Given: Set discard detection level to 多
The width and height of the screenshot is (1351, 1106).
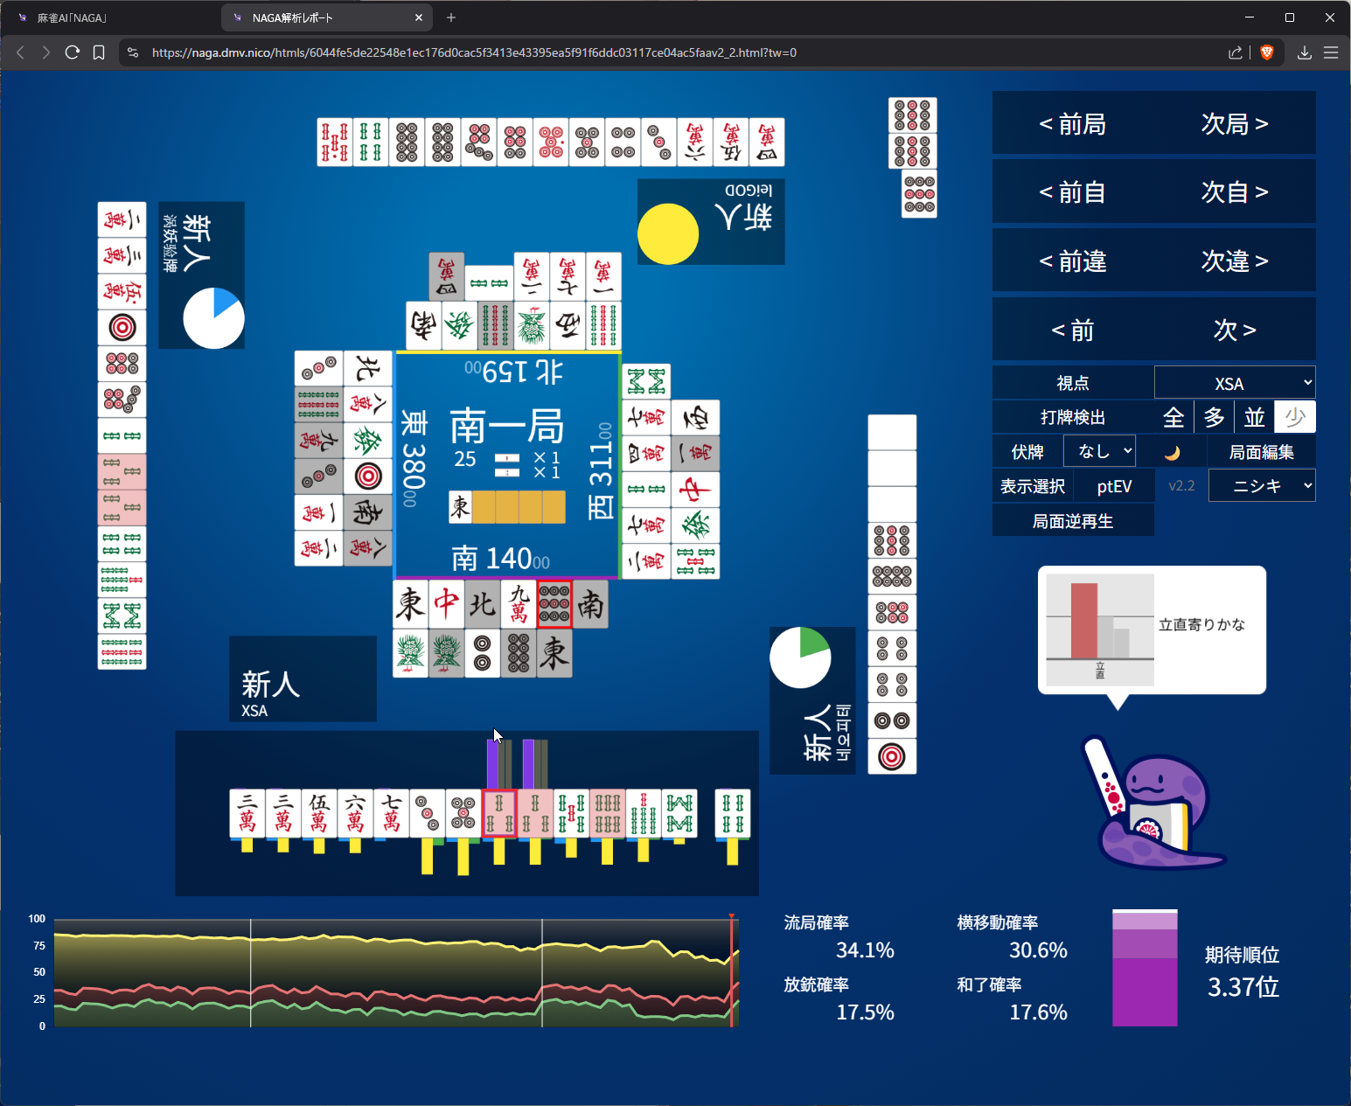Looking at the screenshot, I should (1214, 417).
